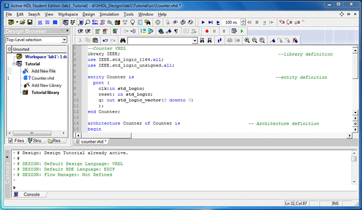This screenshot has width=362, height=210.
Task: Select the Tutorial library item
Action: pos(45,93)
